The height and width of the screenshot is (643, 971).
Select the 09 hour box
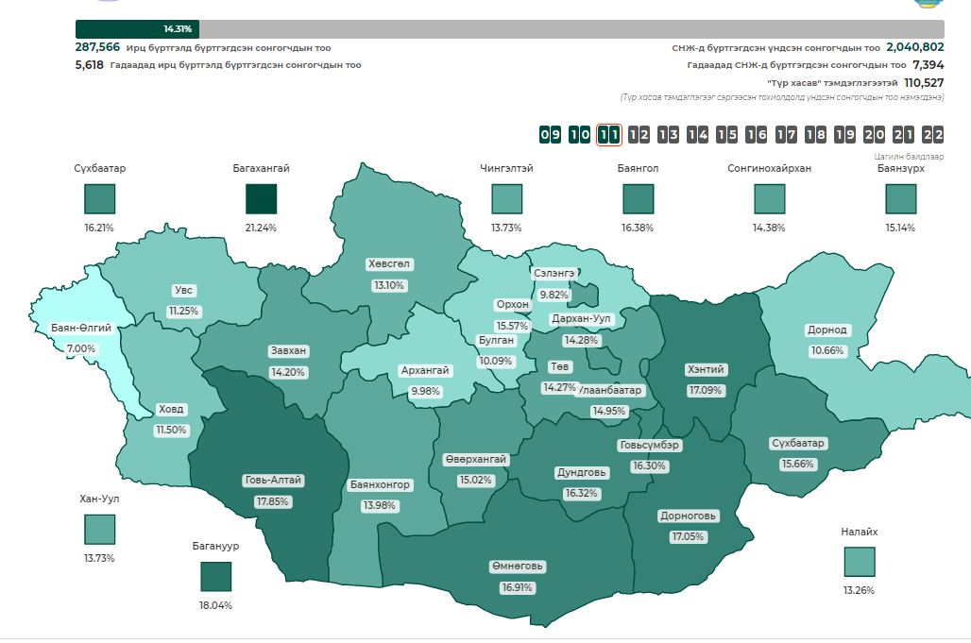coord(550,135)
